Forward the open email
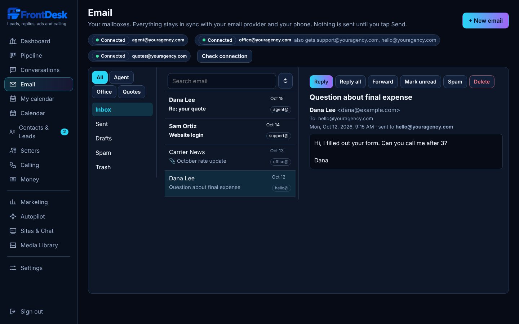Viewport: 519px width, 324px height. coord(383,82)
